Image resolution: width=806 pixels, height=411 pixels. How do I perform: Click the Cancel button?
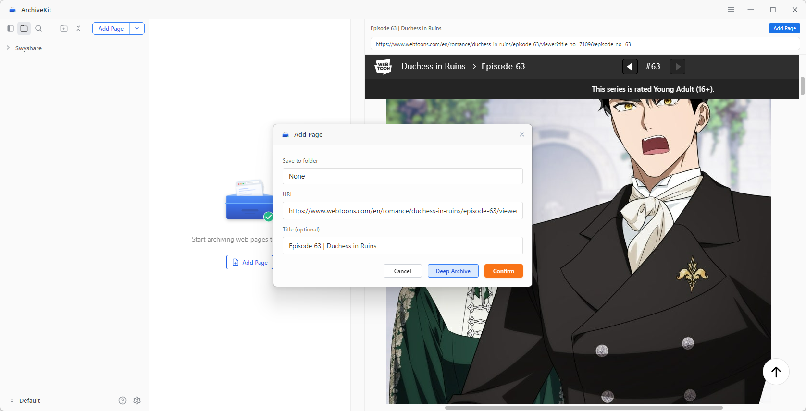402,271
